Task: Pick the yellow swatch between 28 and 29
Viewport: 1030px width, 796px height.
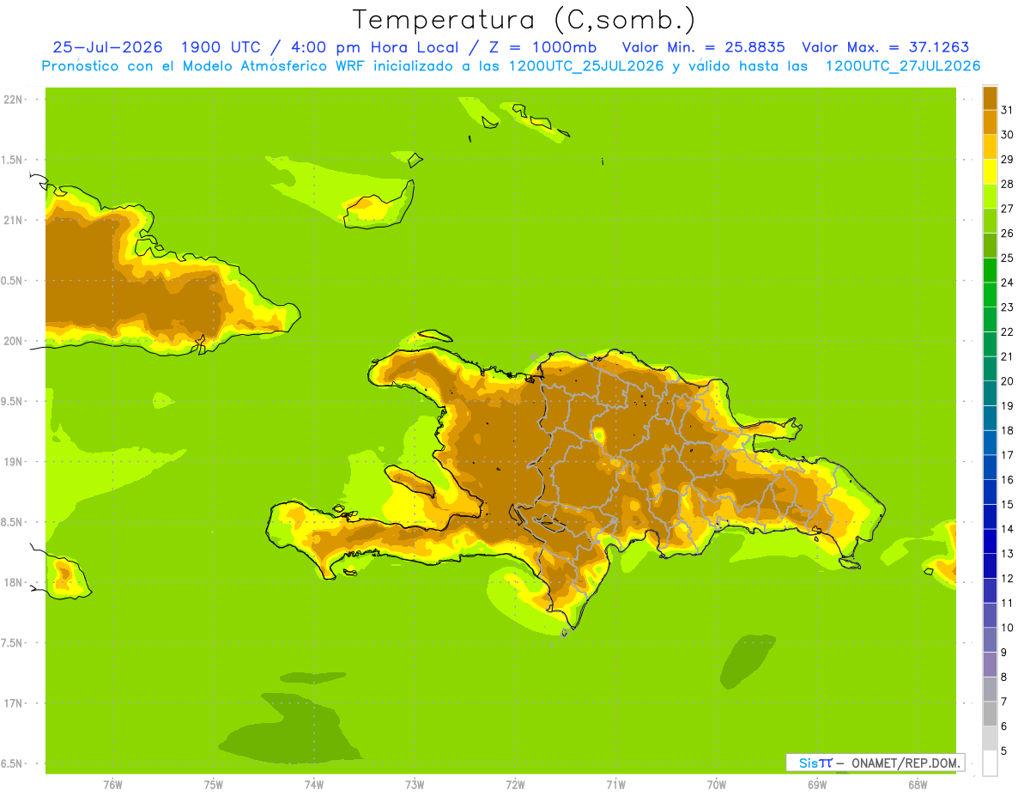Action: tap(990, 172)
